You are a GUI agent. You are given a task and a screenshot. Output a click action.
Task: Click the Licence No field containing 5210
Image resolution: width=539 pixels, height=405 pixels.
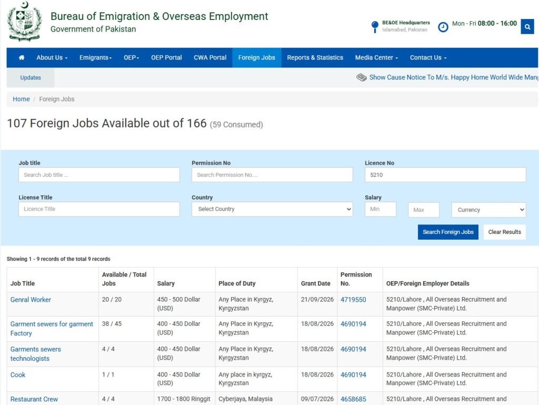(x=445, y=175)
